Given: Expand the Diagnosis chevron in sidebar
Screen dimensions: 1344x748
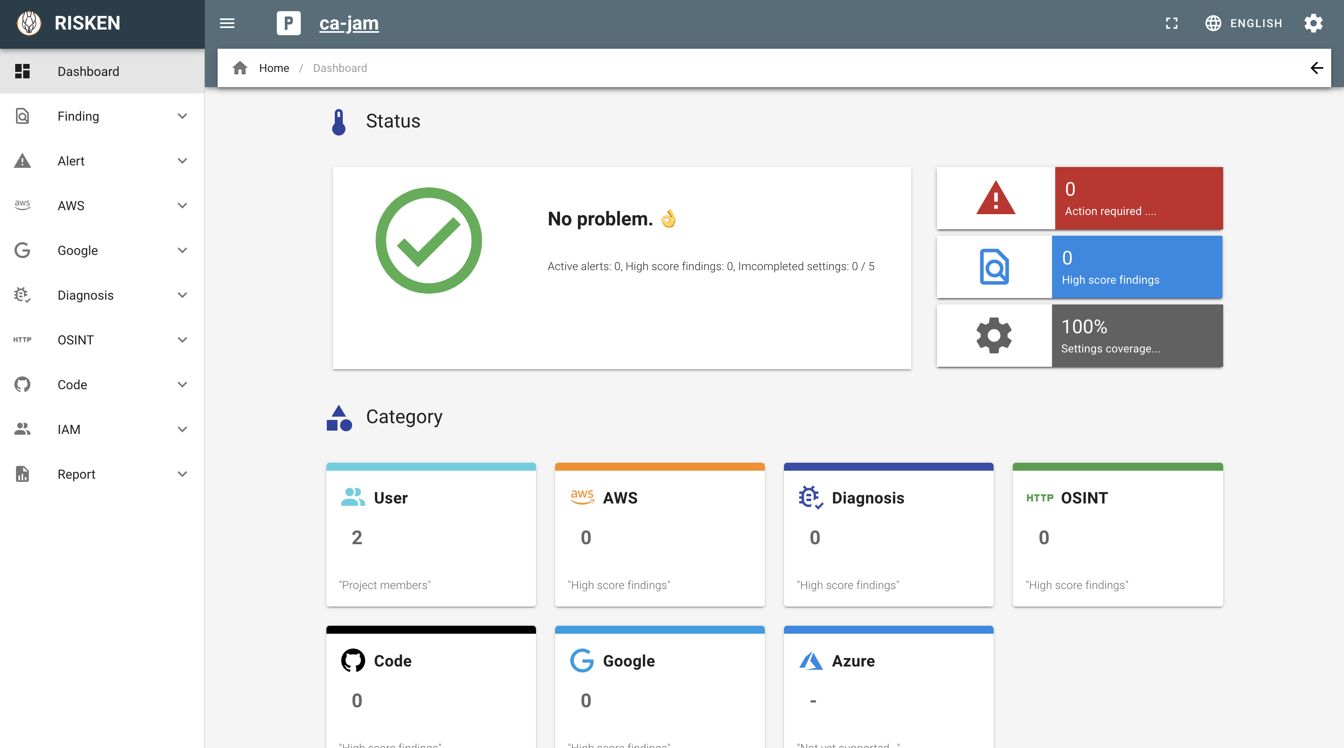Looking at the screenshot, I should click(x=182, y=296).
